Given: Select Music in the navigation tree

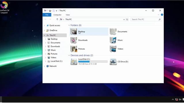Looking at the screenshot, I should pos(53,50).
